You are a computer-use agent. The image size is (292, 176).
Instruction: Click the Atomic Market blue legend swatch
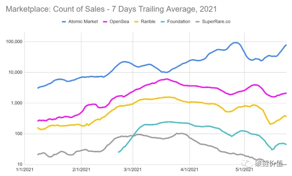(x=64, y=22)
